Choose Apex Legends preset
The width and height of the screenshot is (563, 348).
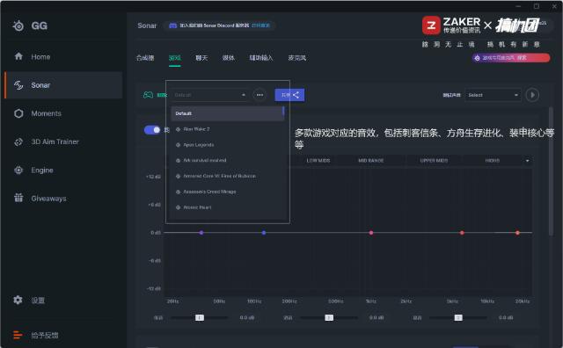click(x=227, y=145)
